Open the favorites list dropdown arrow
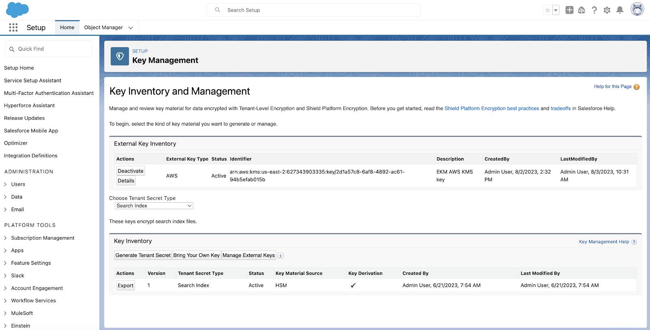 click(x=556, y=10)
